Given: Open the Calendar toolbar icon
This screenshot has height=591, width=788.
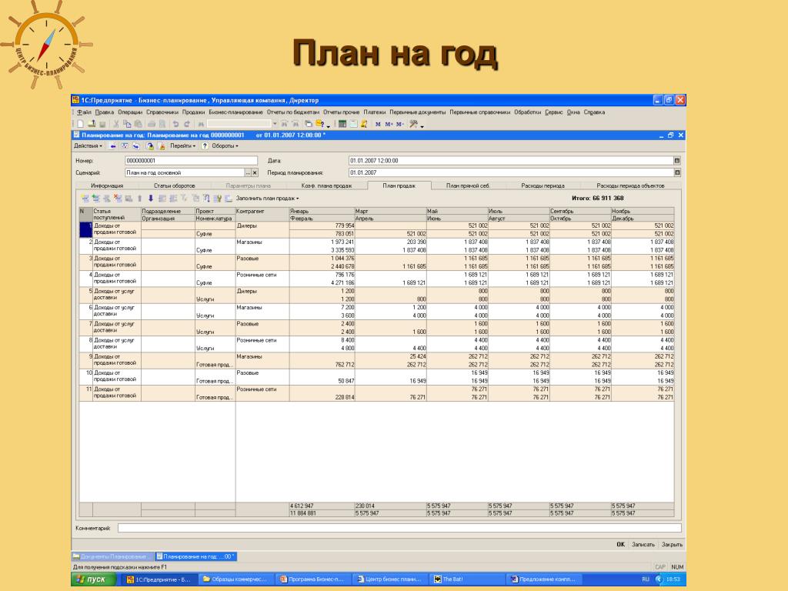Looking at the screenshot, I should tap(354, 124).
